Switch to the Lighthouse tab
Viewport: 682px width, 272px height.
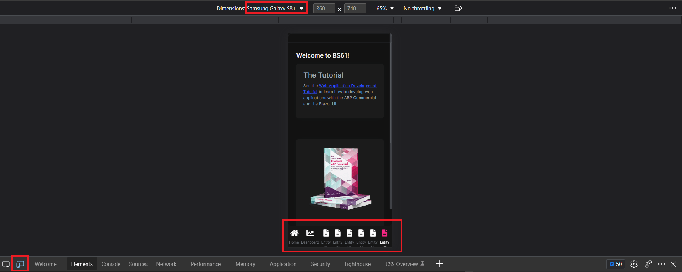[358, 264]
